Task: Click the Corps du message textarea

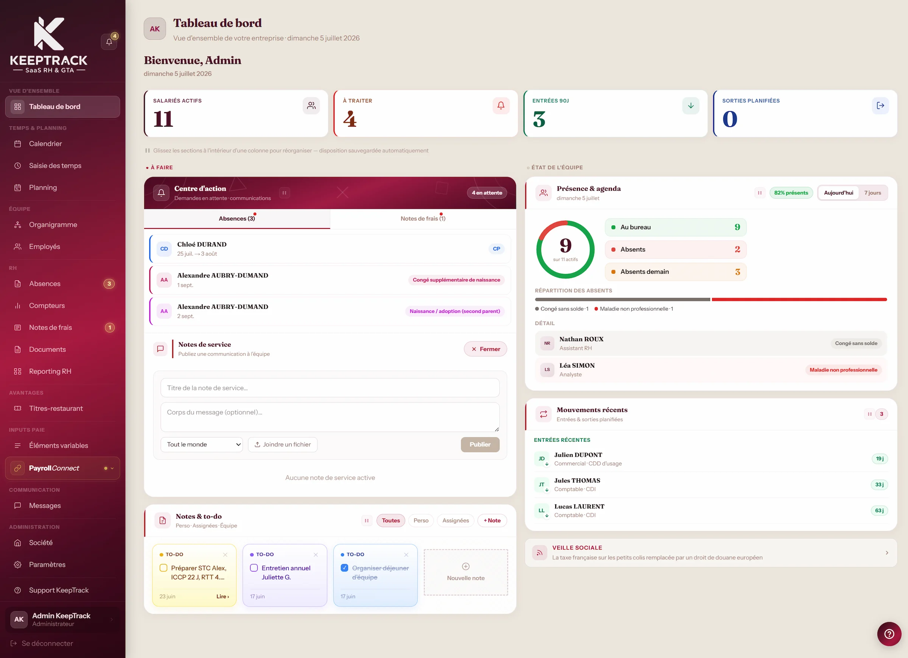Action: (330, 417)
